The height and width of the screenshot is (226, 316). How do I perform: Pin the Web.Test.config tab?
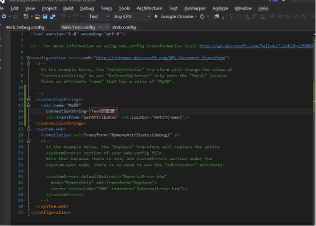pos(100,27)
